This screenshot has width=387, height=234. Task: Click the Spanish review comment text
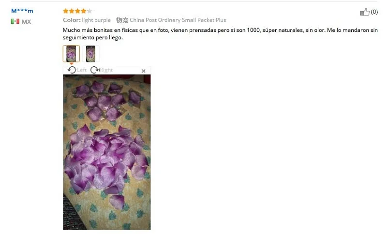coord(220,34)
